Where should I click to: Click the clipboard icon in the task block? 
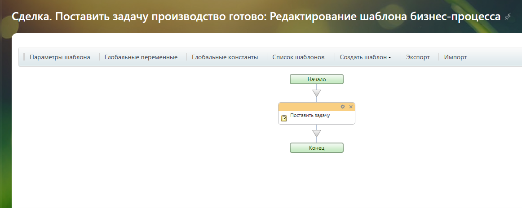284,118
